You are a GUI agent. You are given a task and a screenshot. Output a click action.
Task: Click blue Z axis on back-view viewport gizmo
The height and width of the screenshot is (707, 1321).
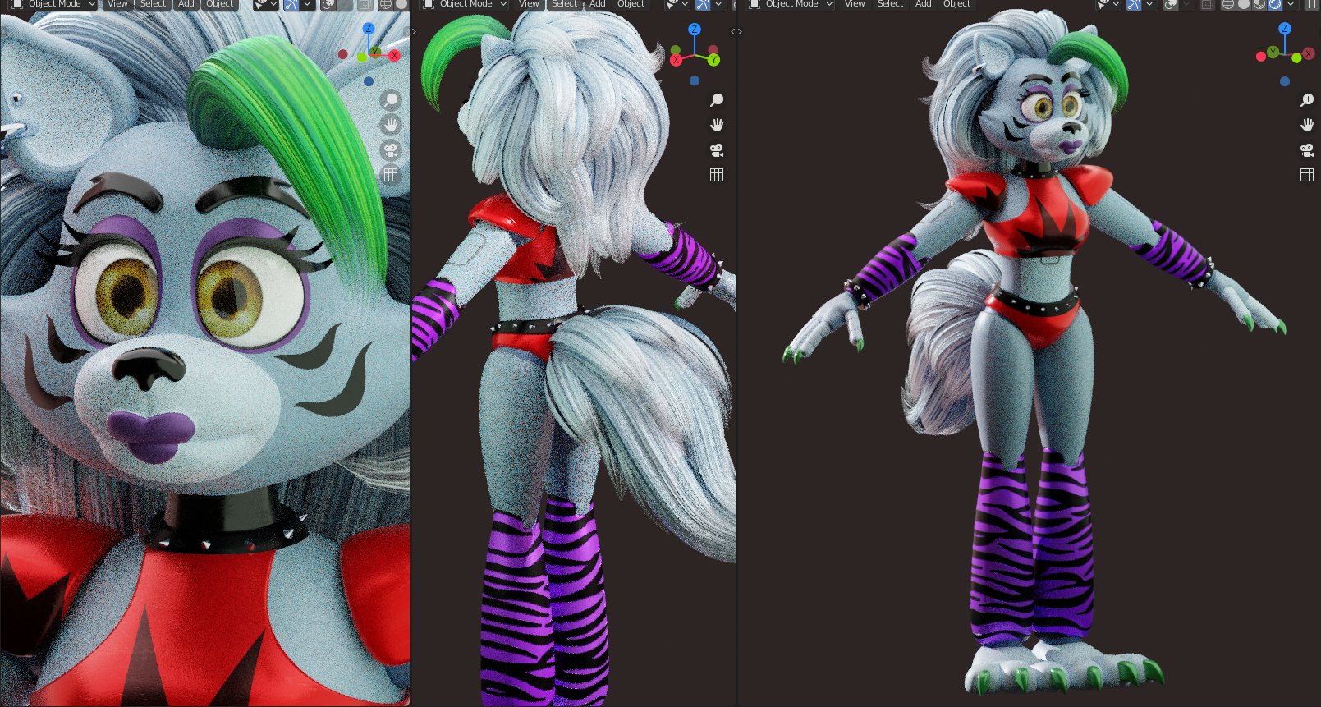[x=695, y=29]
